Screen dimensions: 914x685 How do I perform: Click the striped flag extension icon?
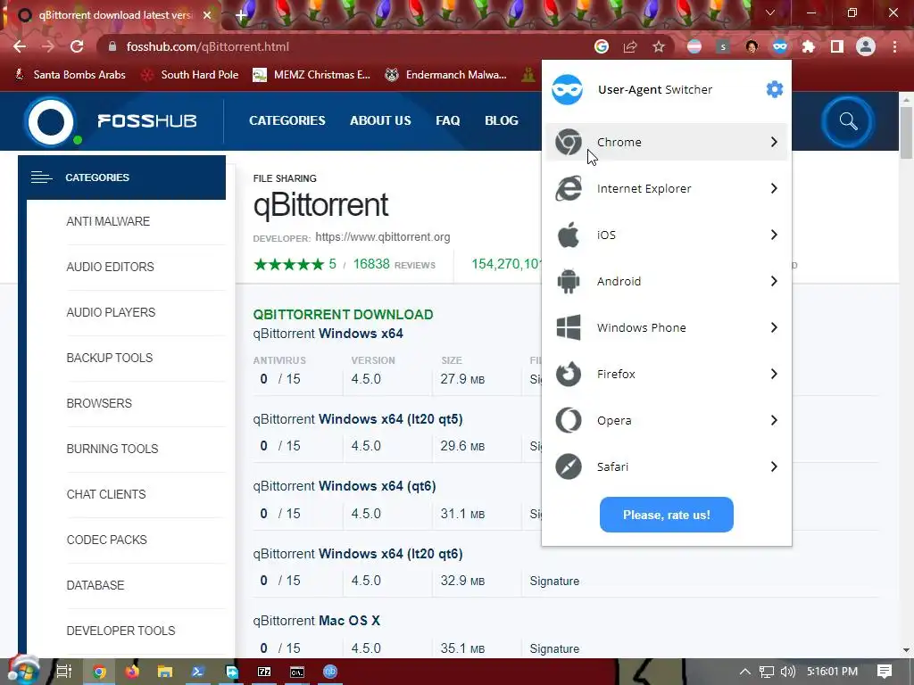tap(694, 46)
